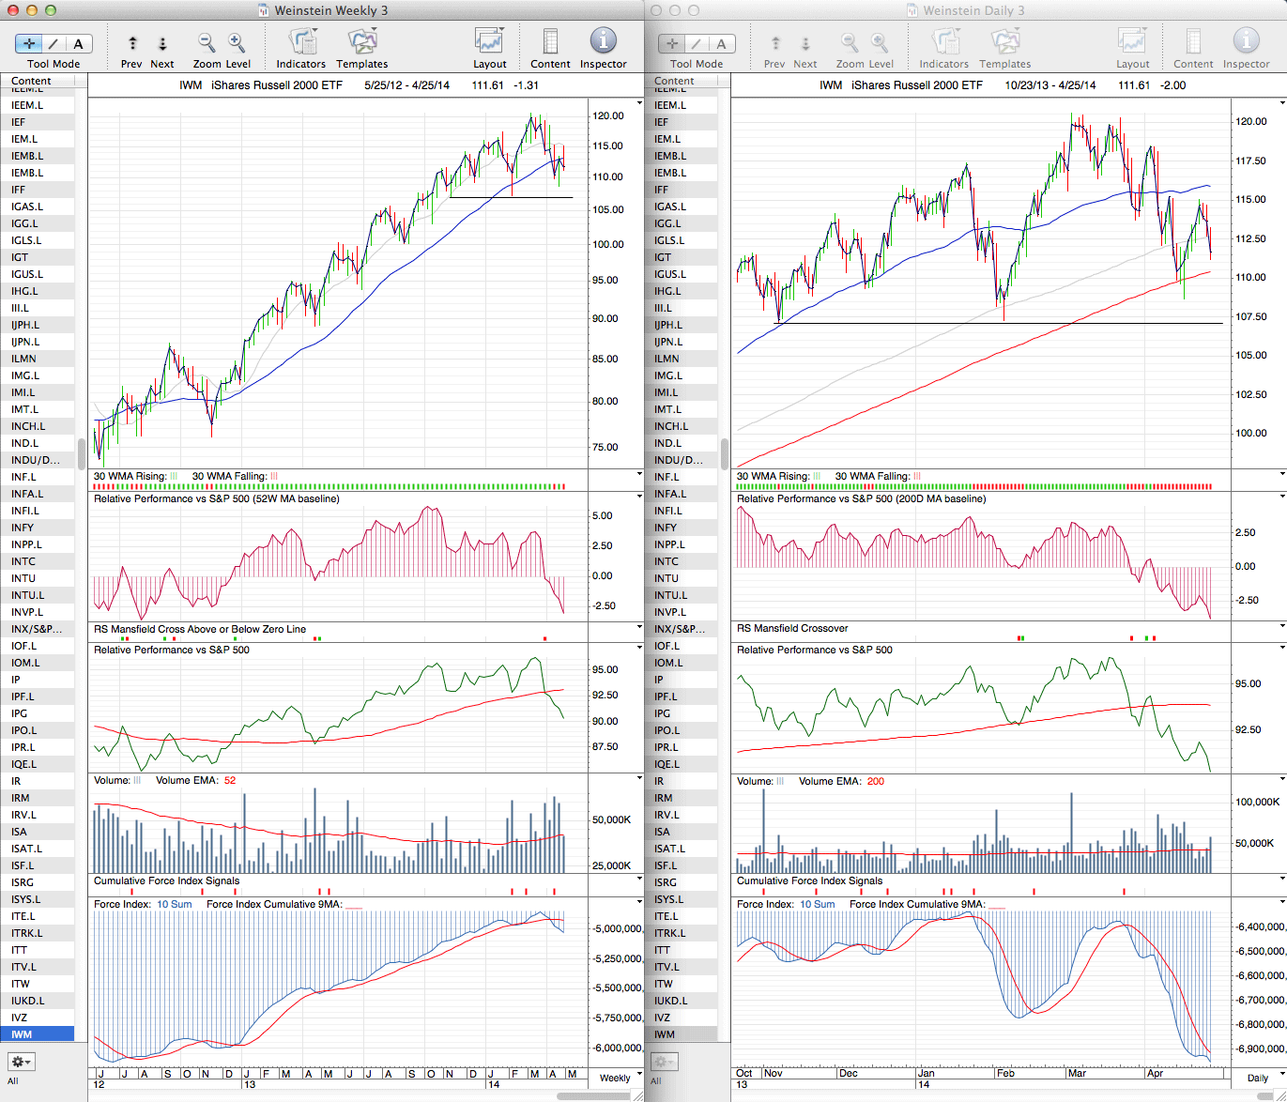The image size is (1287, 1102).
Task: Select INTC in the weekly watchlist
Action: pyautogui.click(x=23, y=561)
